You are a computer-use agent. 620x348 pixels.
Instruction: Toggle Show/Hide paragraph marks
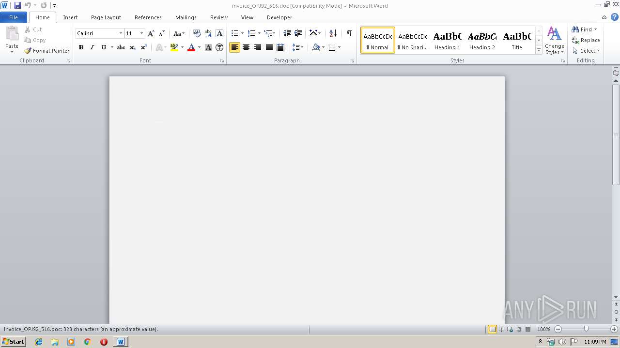[x=349, y=33]
